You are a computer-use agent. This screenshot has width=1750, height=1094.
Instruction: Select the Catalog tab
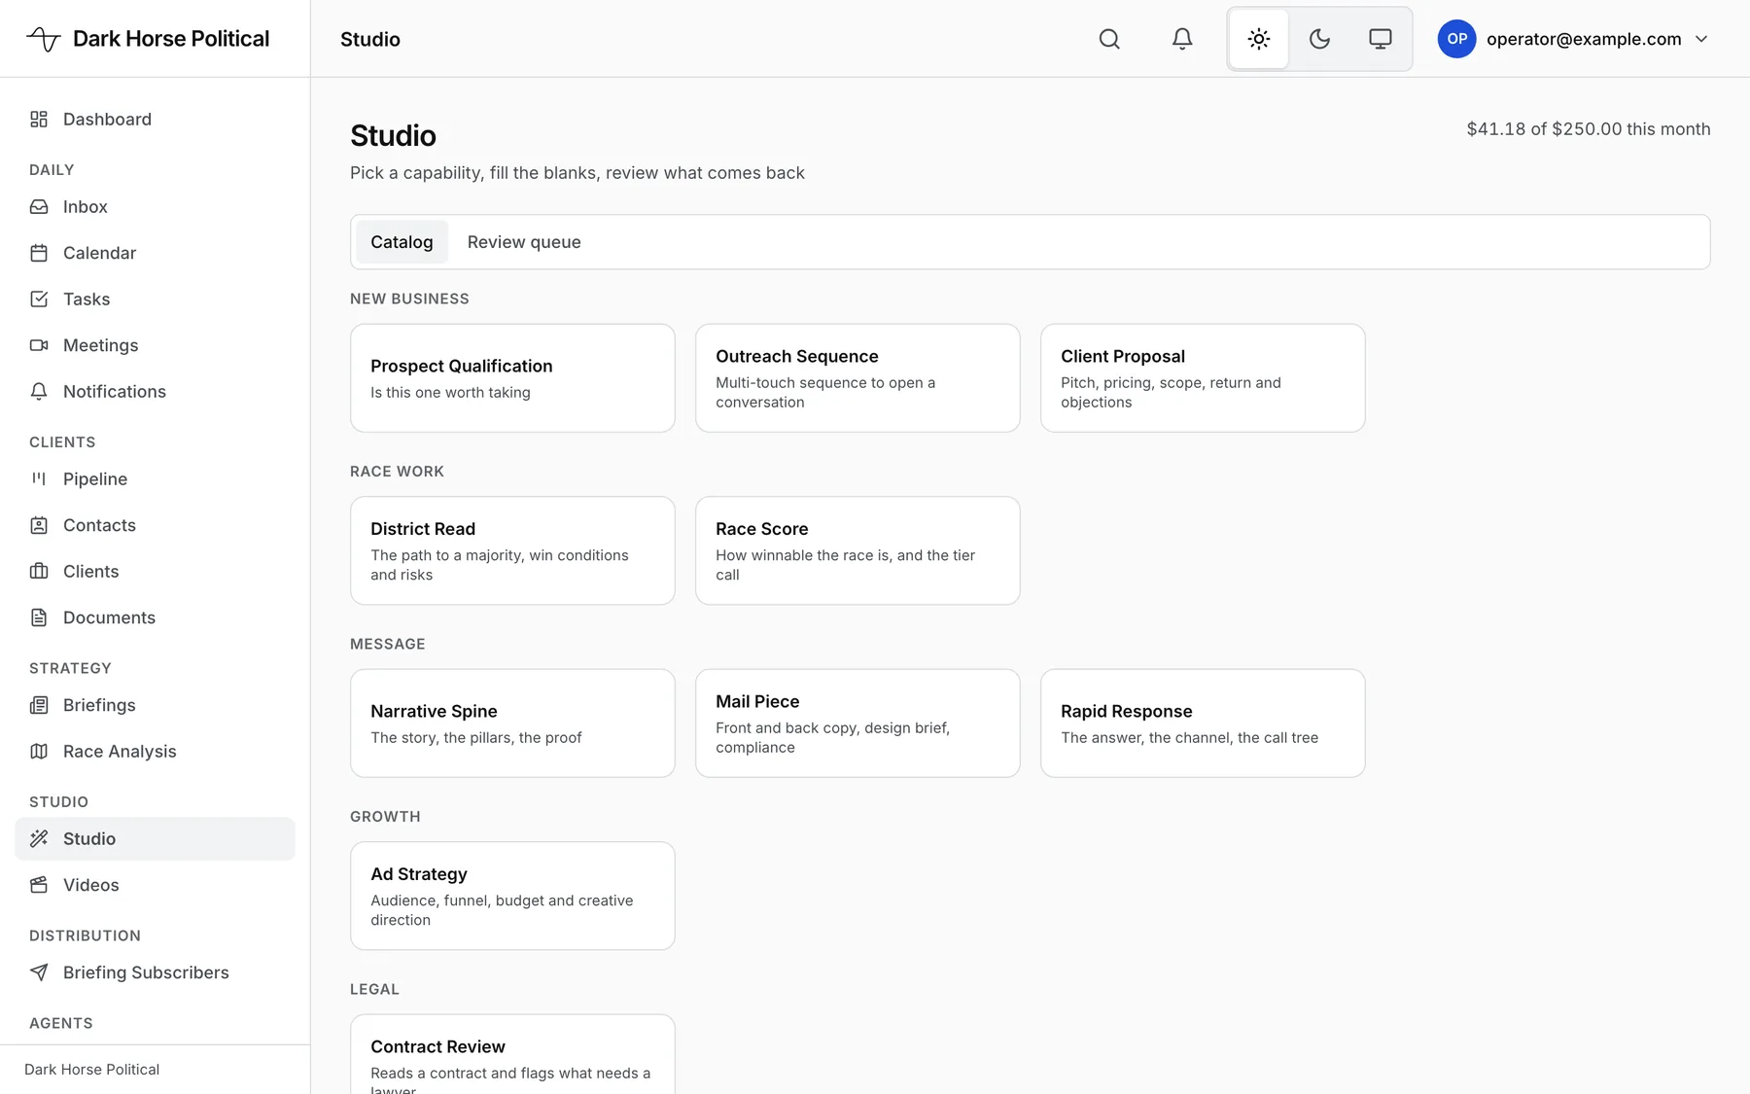pyautogui.click(x=402, y=242)
